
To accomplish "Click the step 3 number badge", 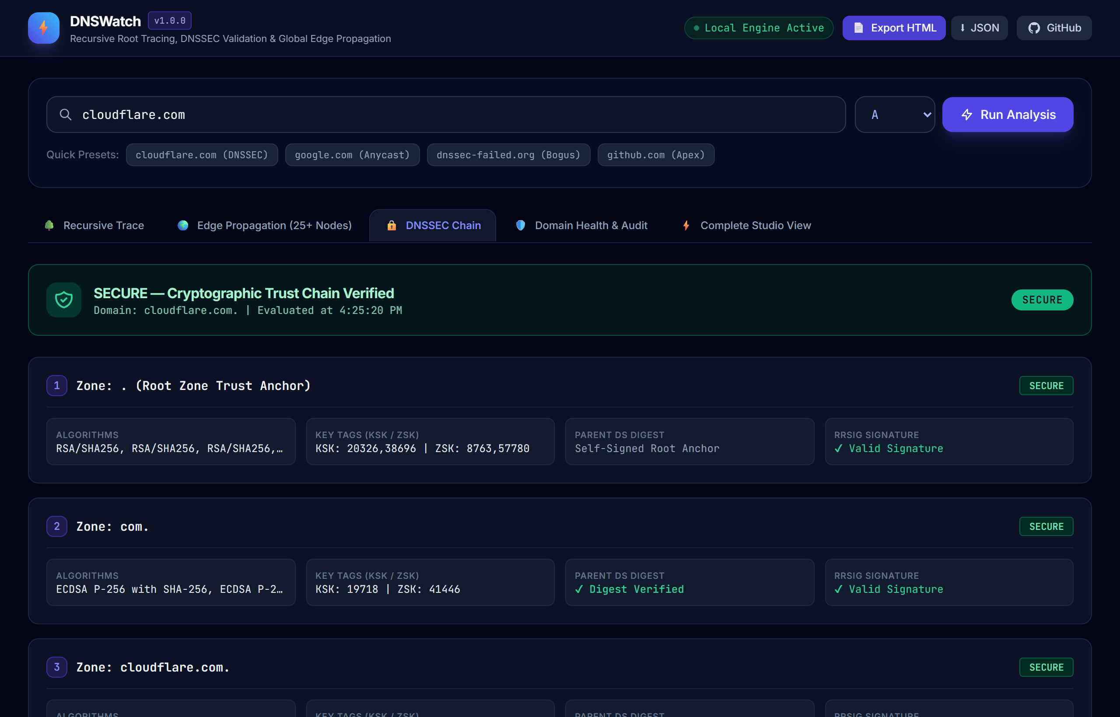I will (57, 667).
